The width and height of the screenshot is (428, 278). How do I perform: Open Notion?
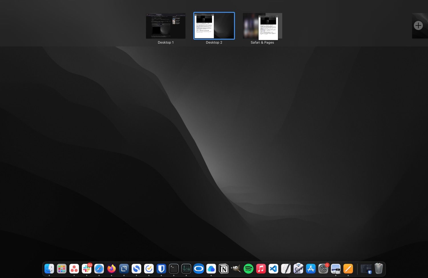(224, 269)
